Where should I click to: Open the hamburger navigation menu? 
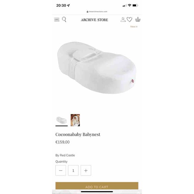click(57, 20)
